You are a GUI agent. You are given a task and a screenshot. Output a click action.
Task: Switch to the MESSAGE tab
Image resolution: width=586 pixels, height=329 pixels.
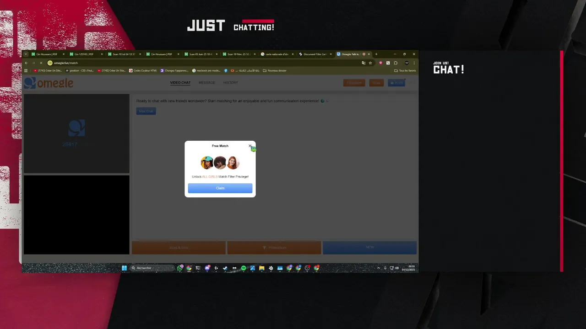pos(207,83)
